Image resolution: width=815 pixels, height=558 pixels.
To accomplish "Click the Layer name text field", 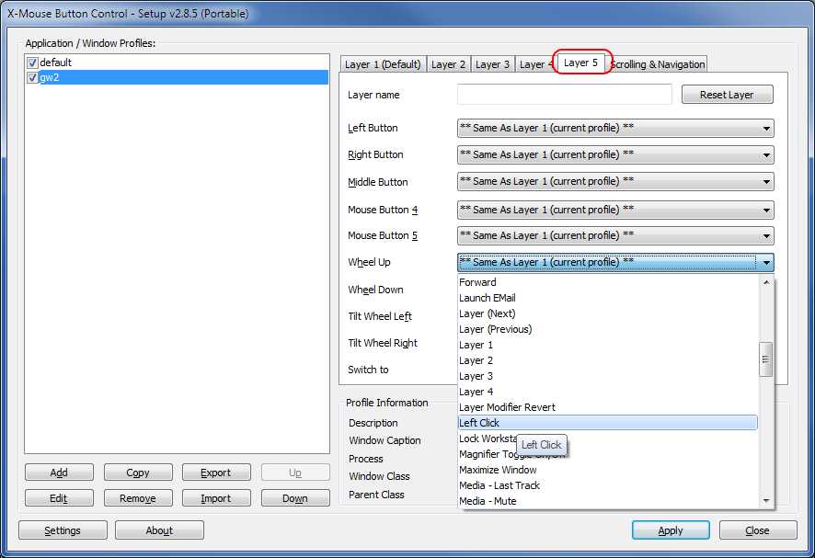I will (564, 95).
